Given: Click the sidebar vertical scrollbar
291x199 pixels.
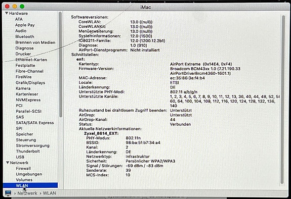Looking at the screenshot, I should point(60,65).
